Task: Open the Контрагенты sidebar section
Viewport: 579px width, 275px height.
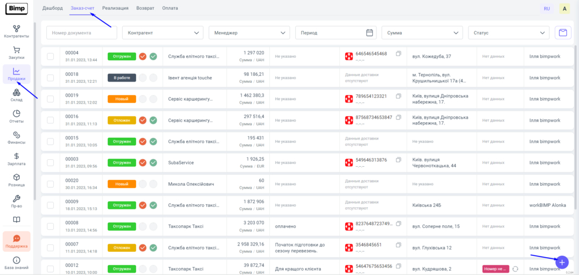Action: 16,31
